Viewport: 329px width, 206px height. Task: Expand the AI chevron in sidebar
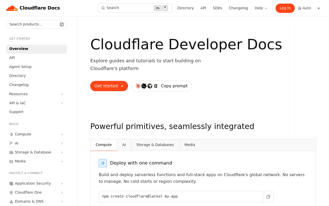[62, 143]
